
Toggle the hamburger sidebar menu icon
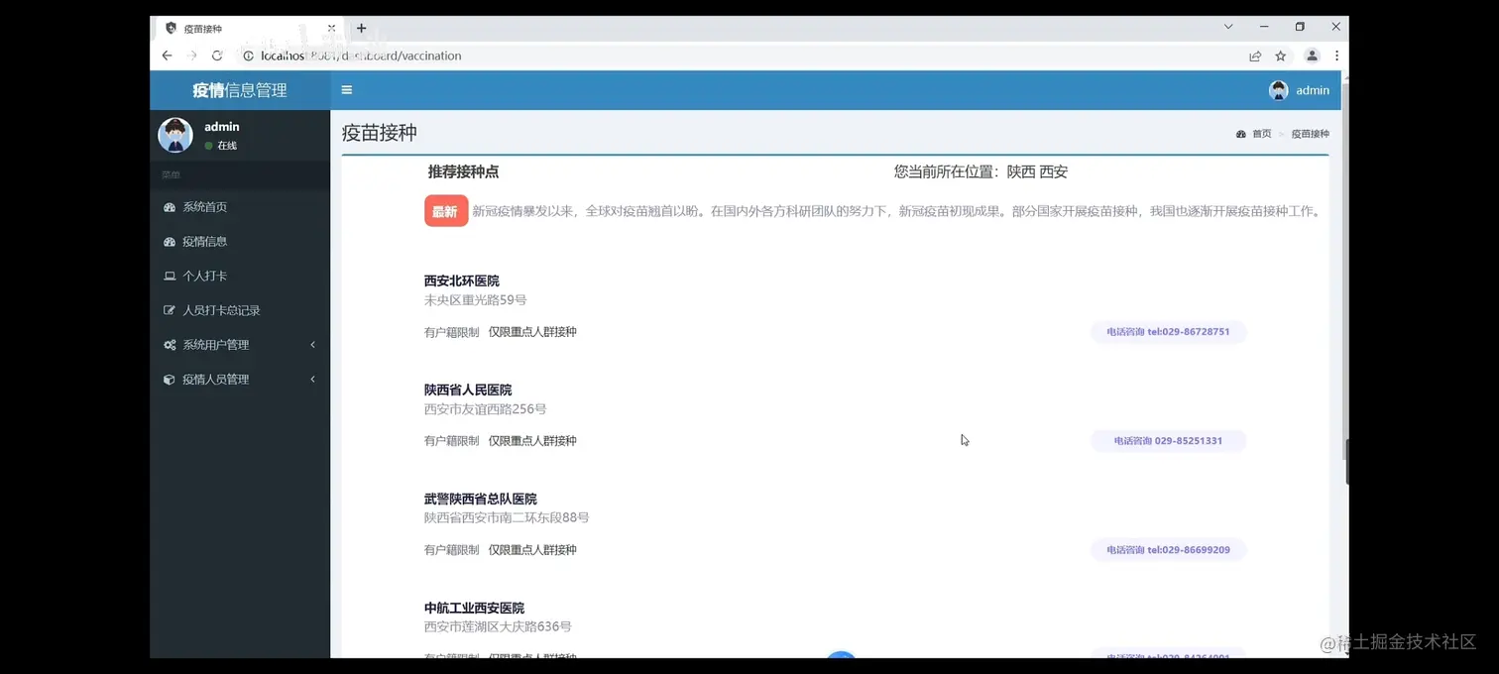347,90
